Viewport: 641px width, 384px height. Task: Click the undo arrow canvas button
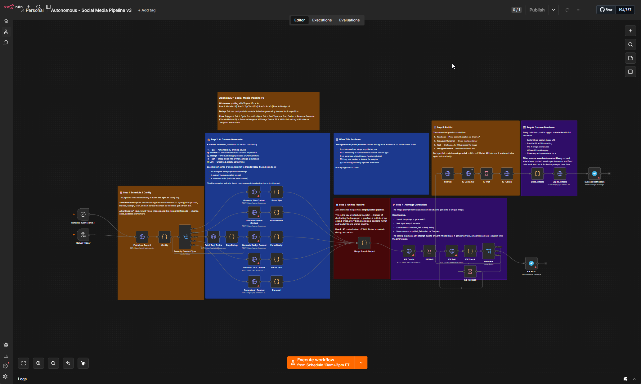(68, 363)
